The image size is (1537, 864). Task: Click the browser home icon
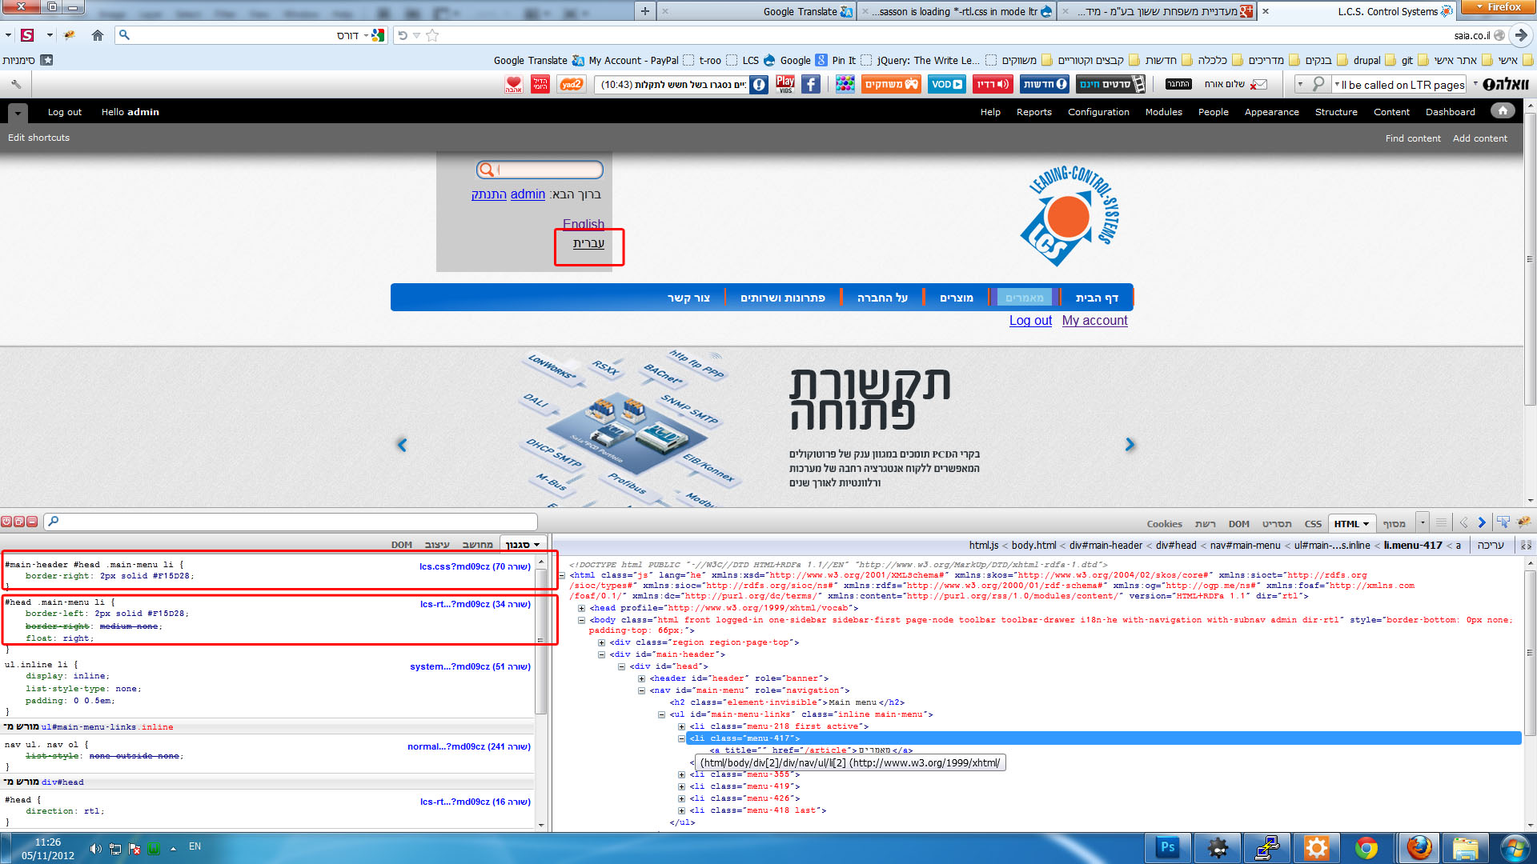(98, 35)
